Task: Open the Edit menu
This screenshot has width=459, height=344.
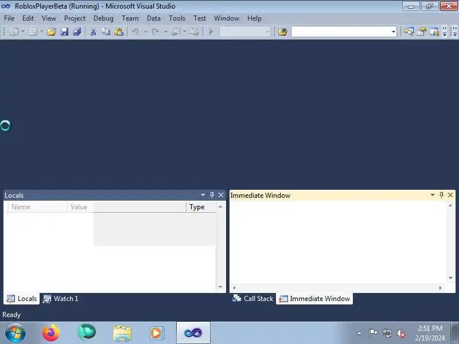Action: click(28, 18)
